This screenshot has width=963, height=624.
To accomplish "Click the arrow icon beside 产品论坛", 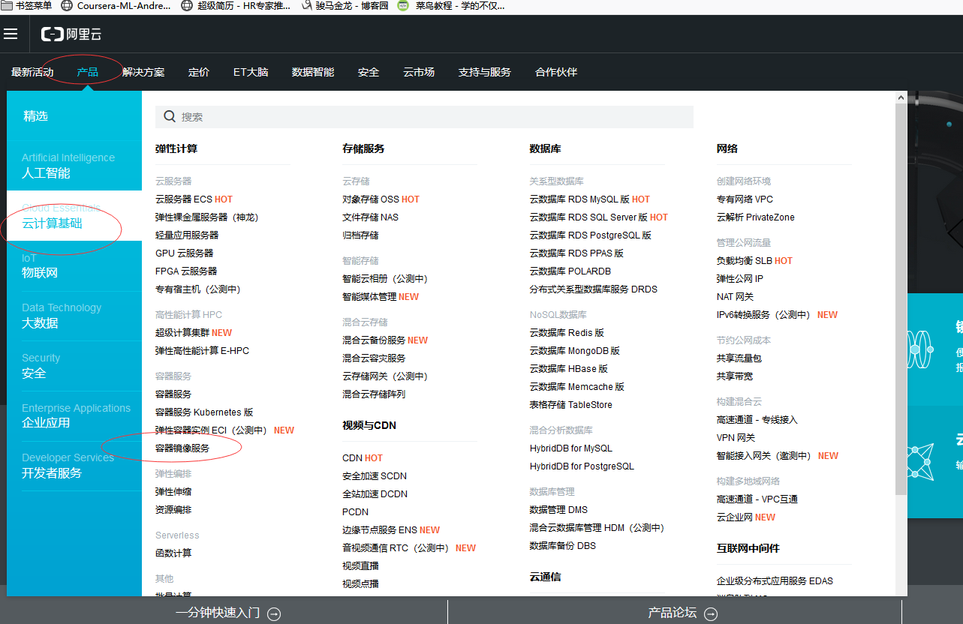I will 711,613.
